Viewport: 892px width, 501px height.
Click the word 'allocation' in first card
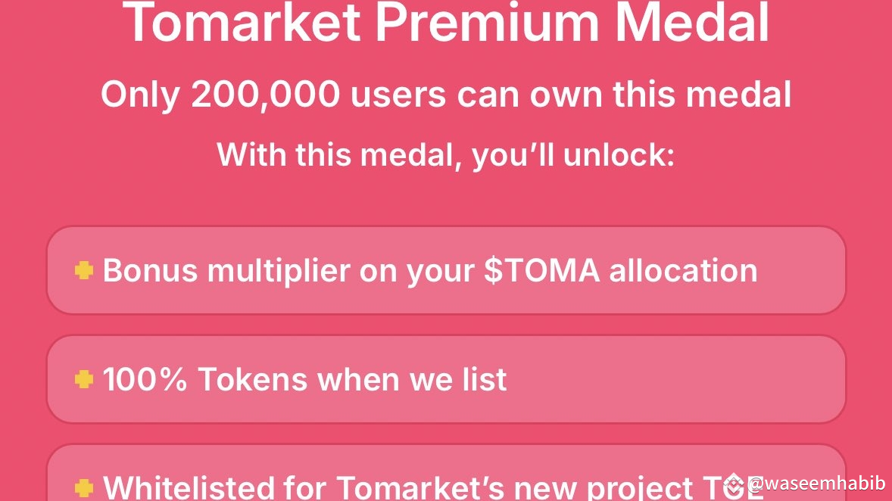(683, 271)
